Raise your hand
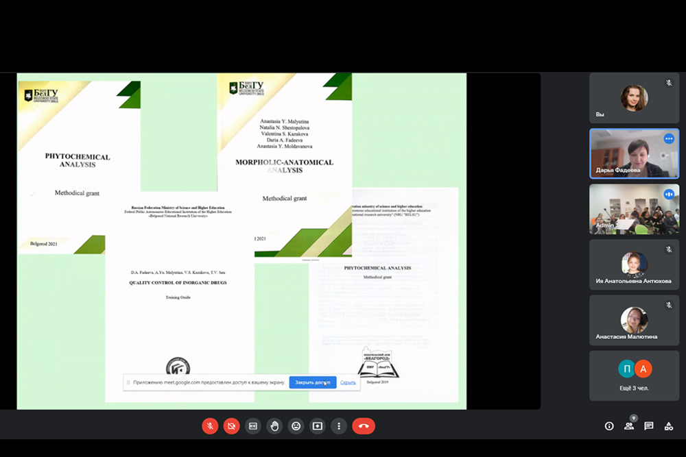Screen dimensions: 686x457 pyautogui.click(x=274, y=426)
